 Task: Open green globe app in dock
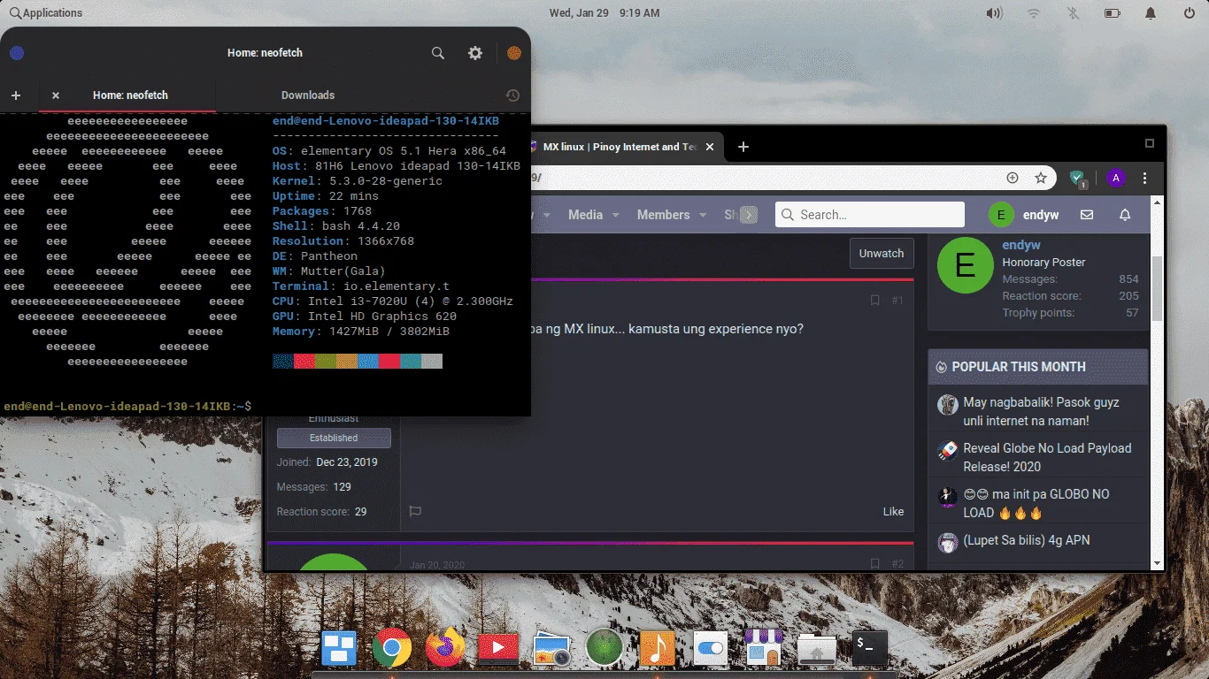coord(604,648)
